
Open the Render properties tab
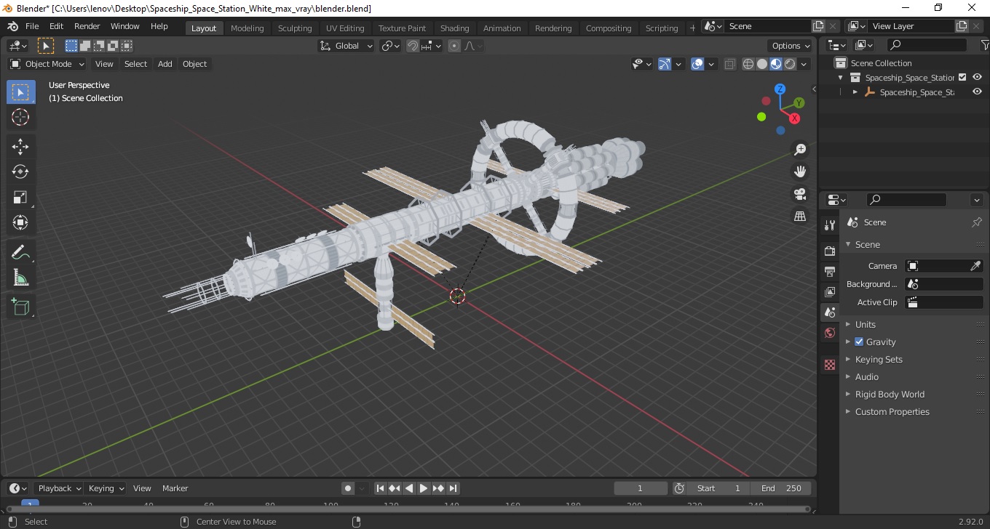coord(830,251)
